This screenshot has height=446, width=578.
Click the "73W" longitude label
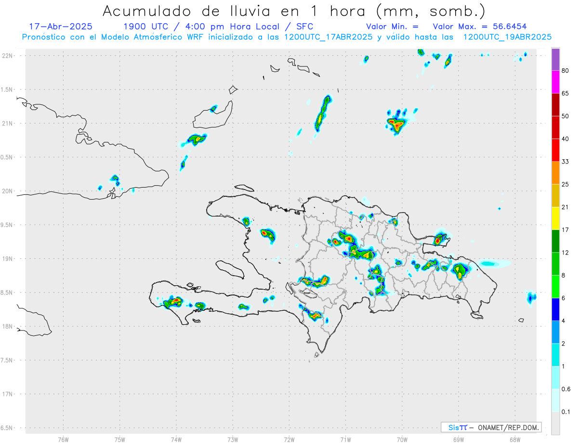(233, 439)
